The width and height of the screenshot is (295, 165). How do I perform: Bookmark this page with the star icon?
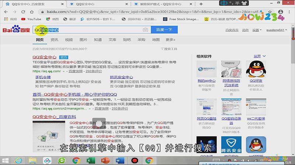tap(270, 12)
